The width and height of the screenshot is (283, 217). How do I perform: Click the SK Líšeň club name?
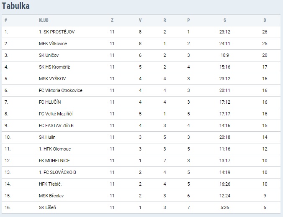pos(48,207)
